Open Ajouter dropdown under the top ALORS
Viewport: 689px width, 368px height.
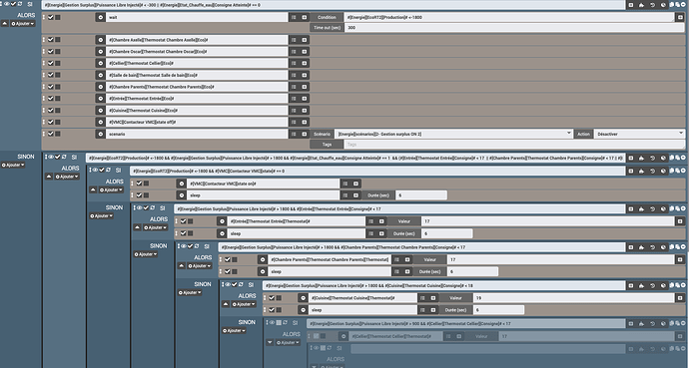tap(23, 24)
